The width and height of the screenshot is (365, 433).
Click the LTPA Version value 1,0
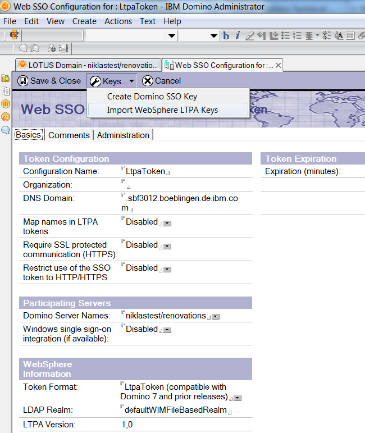click(127, 425)
